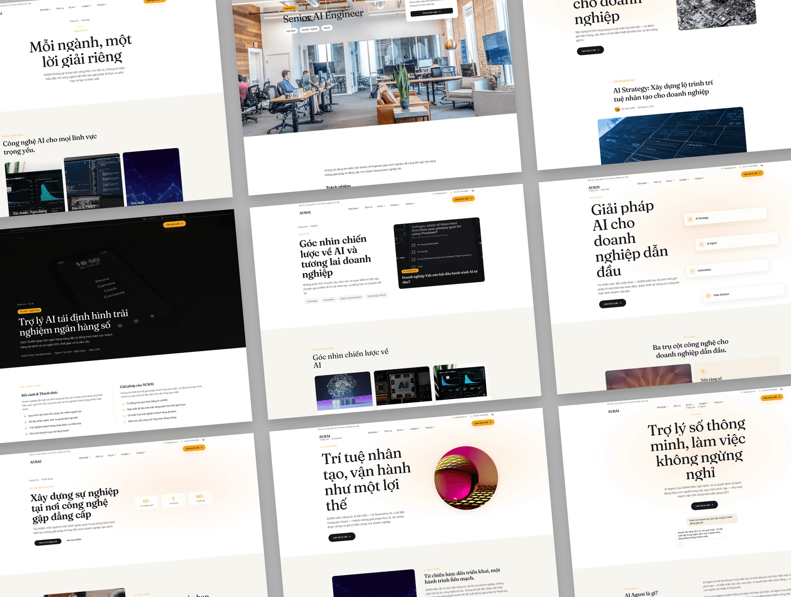
Task: Click the 'Xem vị trí đang mở' button
Action: (48, 542)
